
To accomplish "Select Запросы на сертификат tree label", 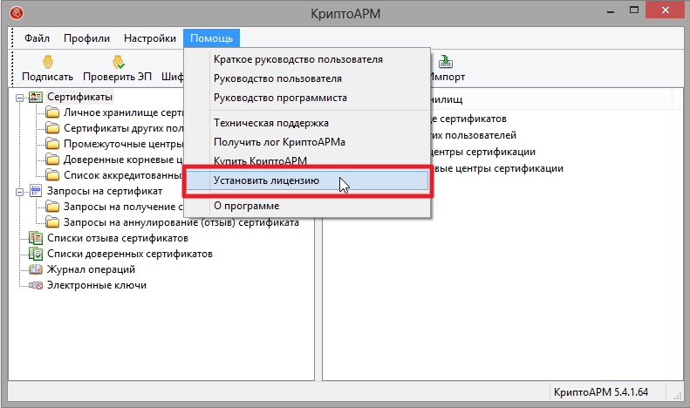I will (x=105, y=191).
